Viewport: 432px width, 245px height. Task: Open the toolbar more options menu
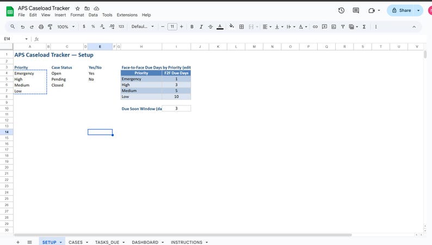pos(376,27)
